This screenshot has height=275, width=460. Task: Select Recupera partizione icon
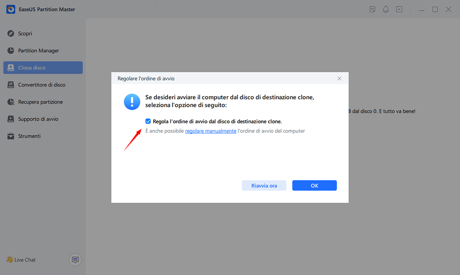[x=11, y=102]
